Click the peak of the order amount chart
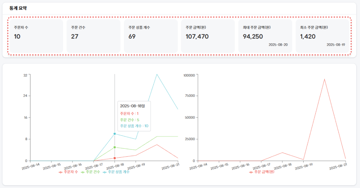This screenshot has width=360, height=188. (324, 79)
